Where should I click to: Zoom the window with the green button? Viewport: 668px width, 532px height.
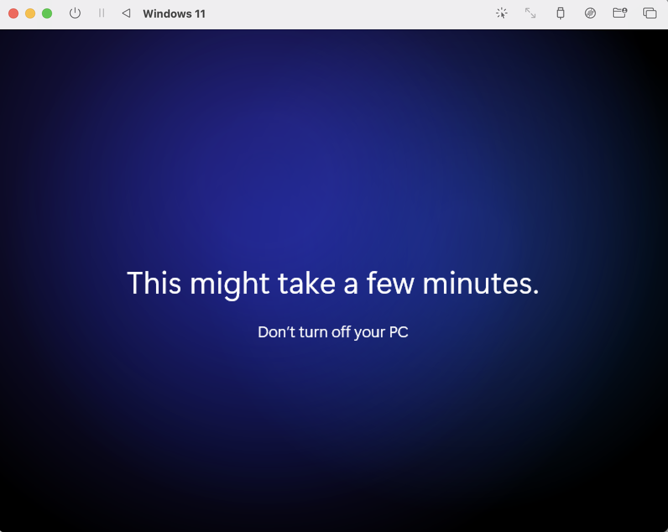tap(47, 13)
